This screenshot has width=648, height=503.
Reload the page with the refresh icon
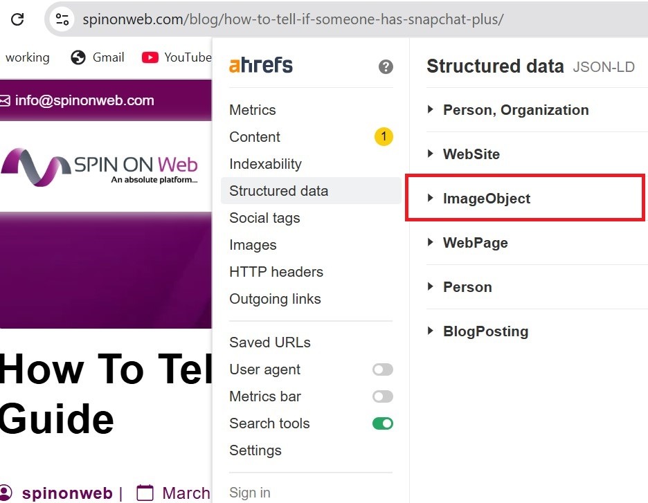tap(17, 19)
